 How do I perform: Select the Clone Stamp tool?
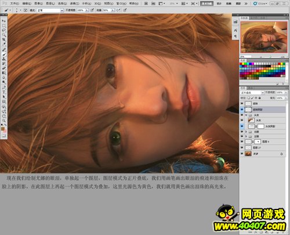(x=3, y=59)
